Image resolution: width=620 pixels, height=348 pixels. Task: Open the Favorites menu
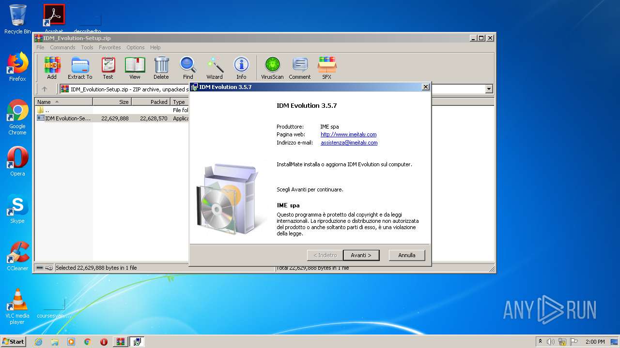click(110, 47)
